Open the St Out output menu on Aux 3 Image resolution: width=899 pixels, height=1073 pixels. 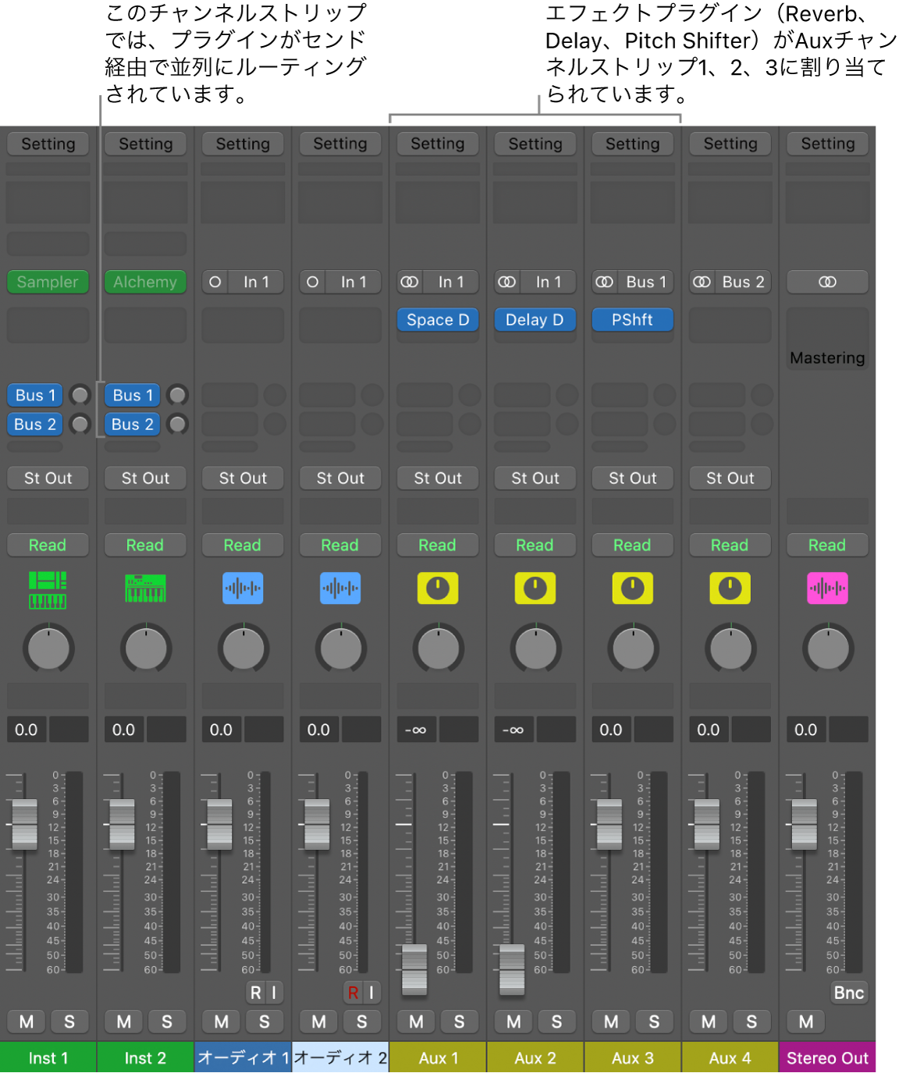click(x=632, y=478)
